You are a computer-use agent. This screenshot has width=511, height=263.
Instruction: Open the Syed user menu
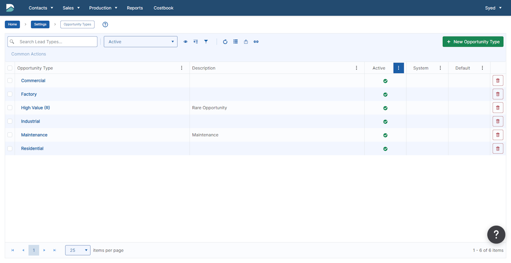coord(493,8)
